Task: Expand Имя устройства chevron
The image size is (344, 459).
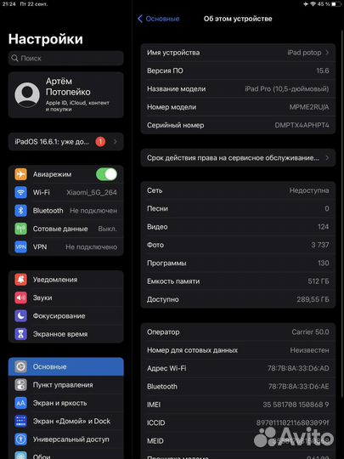Action: (327, 53)
